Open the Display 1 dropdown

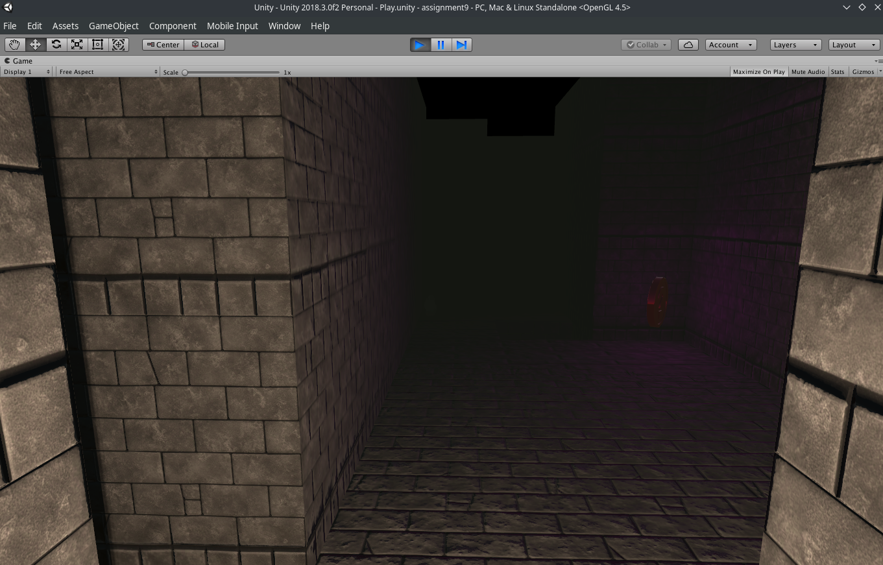27,72
